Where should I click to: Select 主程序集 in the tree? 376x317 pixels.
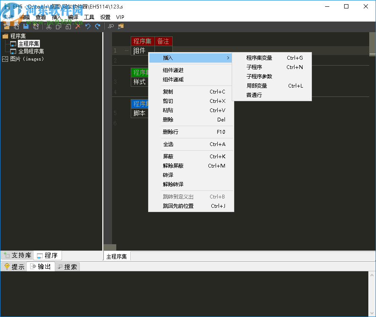(29, 44)
